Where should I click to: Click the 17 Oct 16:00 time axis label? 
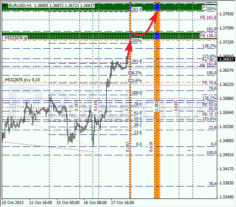[122, 202]
